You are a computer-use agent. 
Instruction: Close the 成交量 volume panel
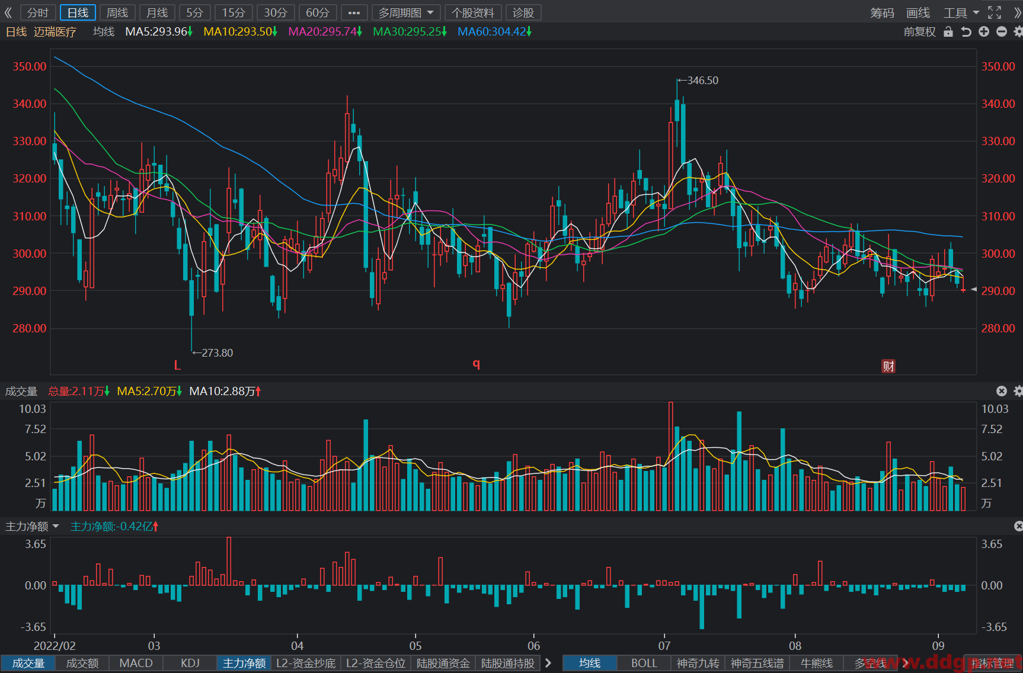tap(1002, 391)
